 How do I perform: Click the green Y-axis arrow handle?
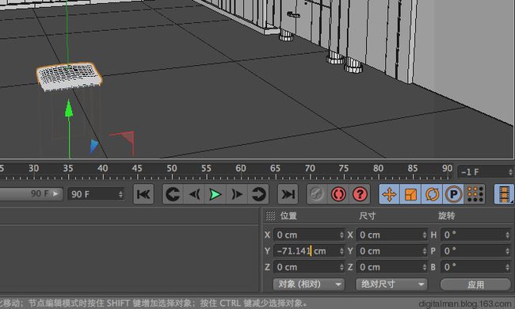click(69, 109)
